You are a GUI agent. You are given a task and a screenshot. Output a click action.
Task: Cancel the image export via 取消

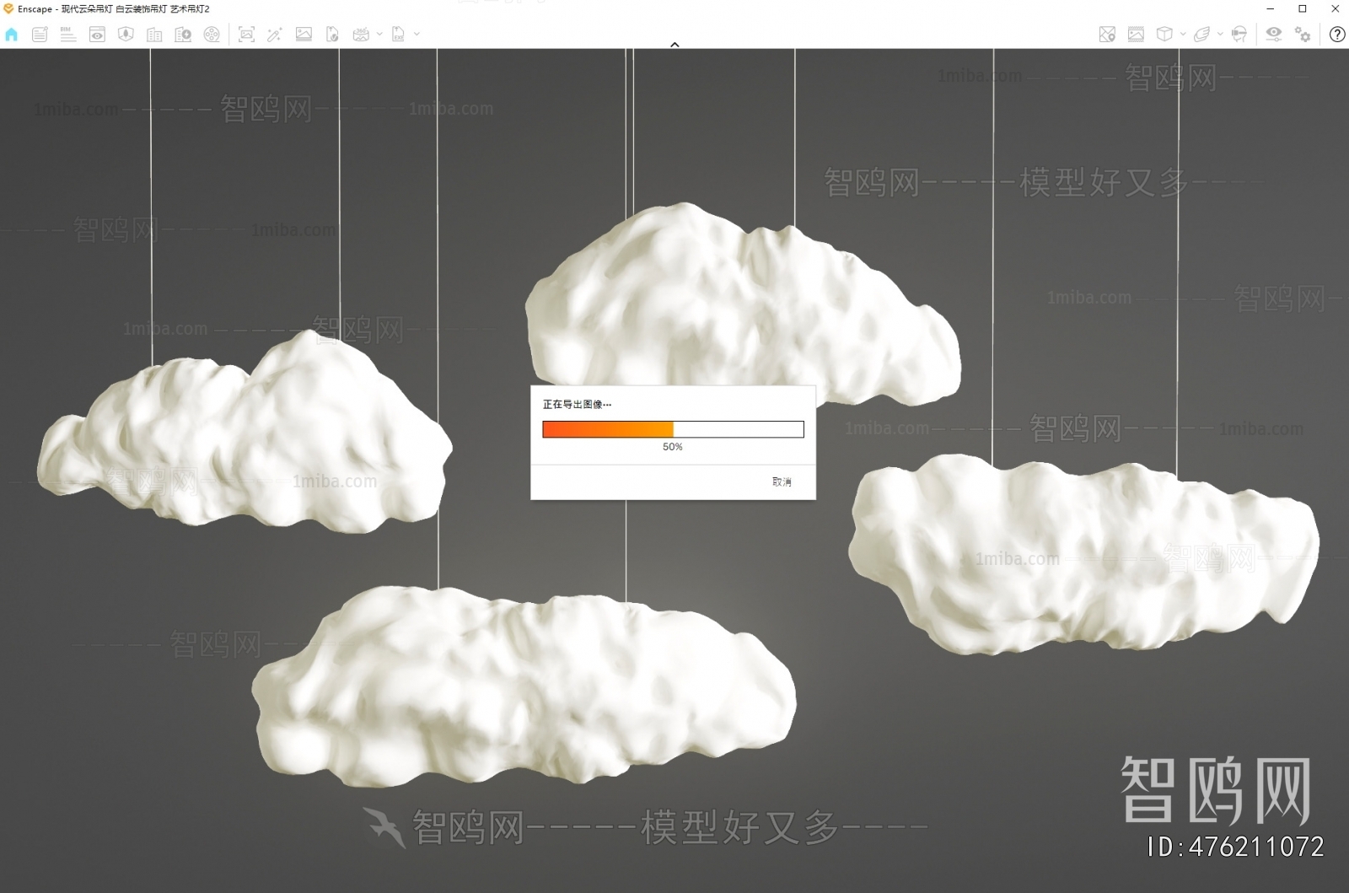(x=782, y=481)
